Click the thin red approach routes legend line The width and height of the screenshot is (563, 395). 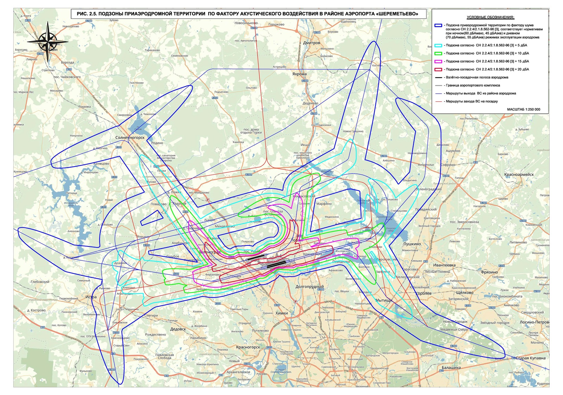coord(438,101)
